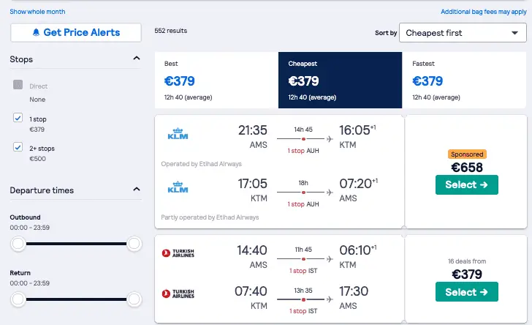Click the €500 price under 2+ stops
532x325 pixels.
tap(37, 159)
